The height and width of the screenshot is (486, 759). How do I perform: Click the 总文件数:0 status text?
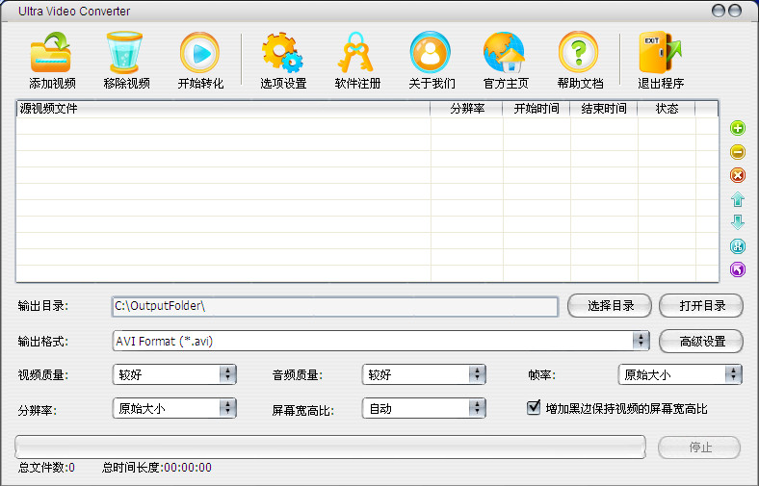tap(46, 468)
